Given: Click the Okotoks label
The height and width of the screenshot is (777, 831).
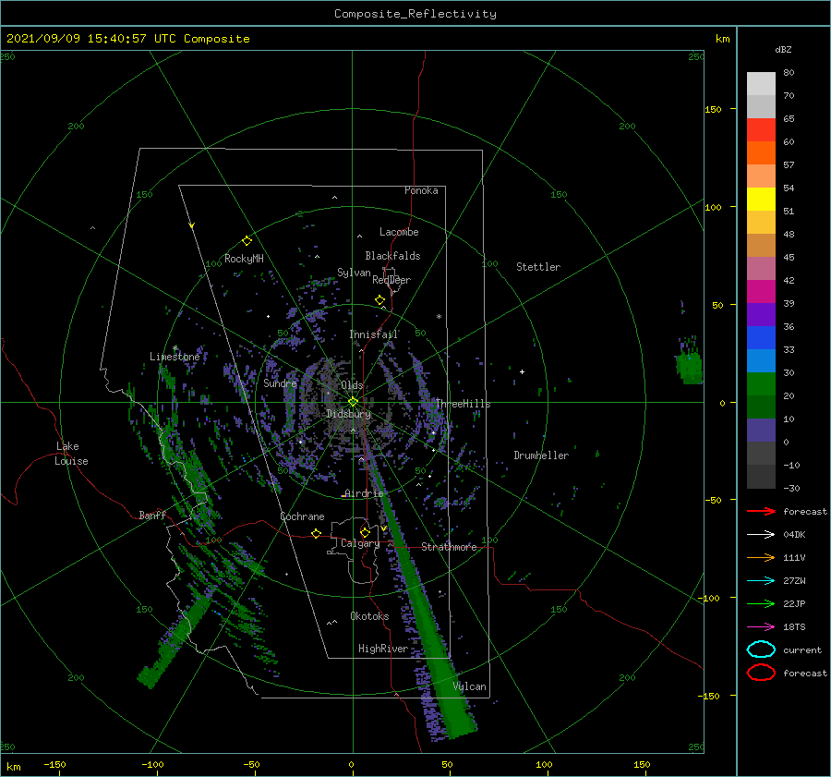Looking at the screenshot, I should [x=369, y=616].
